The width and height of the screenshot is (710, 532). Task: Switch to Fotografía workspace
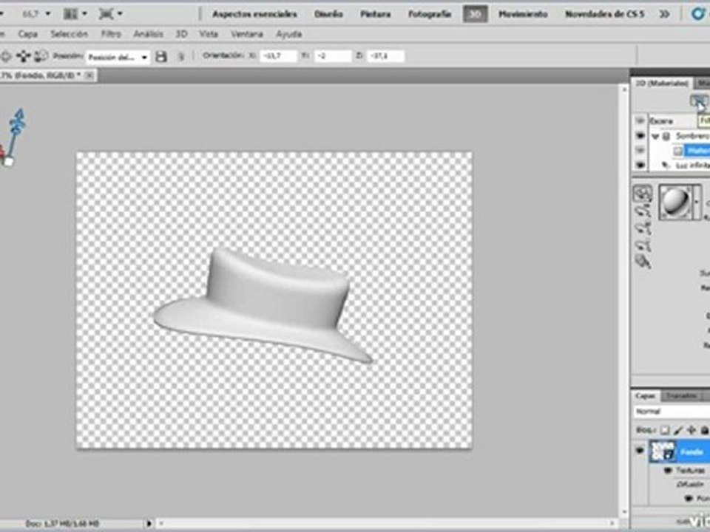[x=430, y=14]
